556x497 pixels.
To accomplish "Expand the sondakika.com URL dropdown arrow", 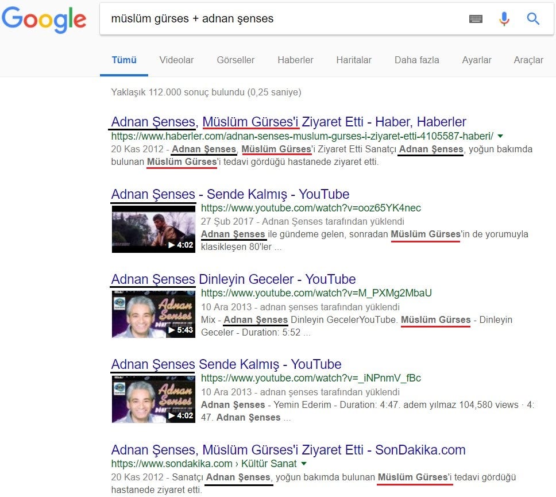I will [304, 464].
